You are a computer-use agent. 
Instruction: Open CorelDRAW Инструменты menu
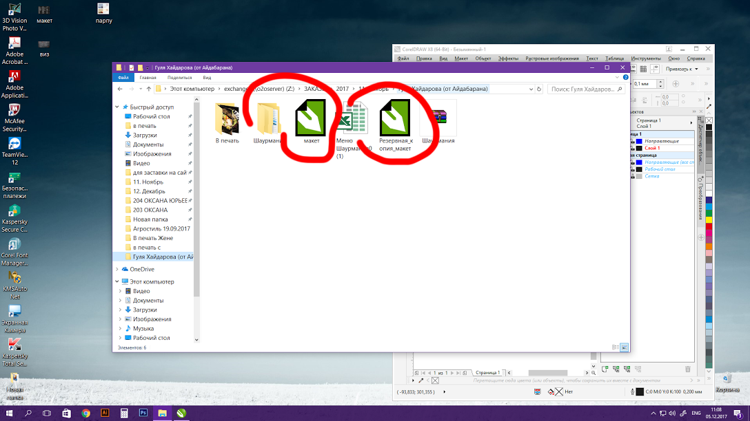coord(646,58)
